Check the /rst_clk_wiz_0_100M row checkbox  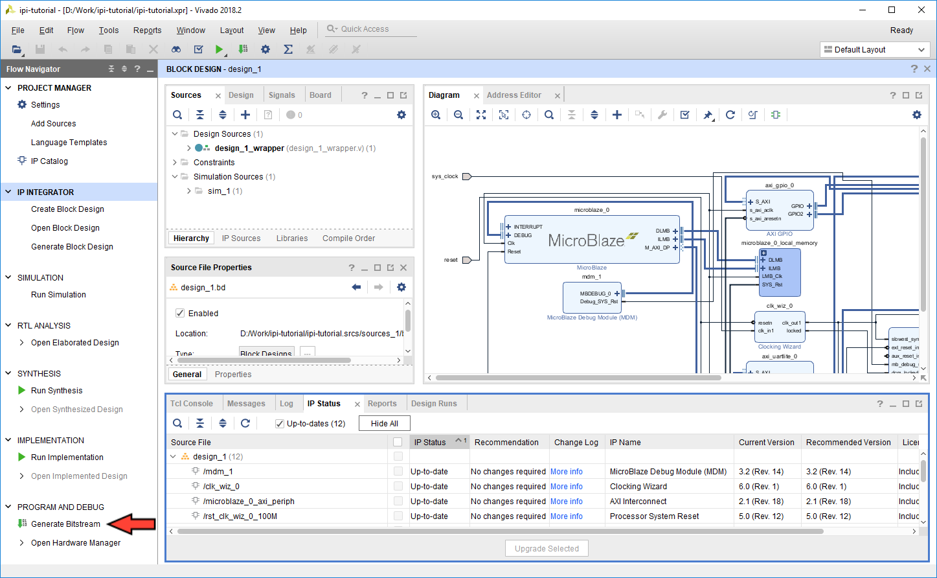coord(398,516)
